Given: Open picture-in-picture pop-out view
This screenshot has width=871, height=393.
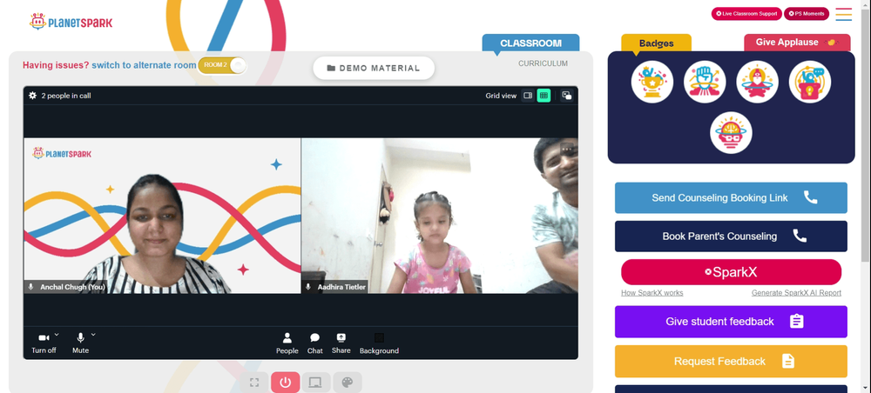Looking at the screenshot, I should pos(567,96).
